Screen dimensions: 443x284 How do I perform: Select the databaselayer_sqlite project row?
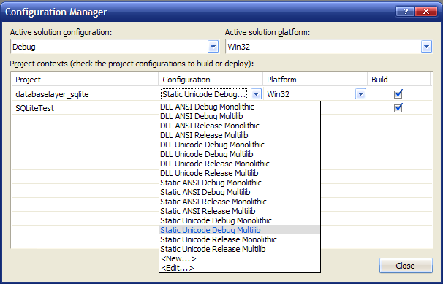pyautogui.click(x=85, y=94)
